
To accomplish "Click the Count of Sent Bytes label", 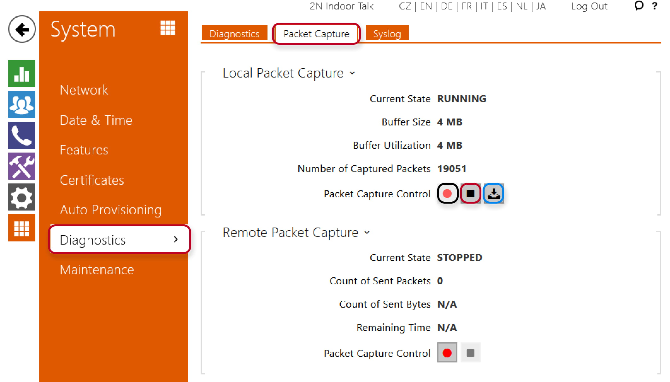I will (x=385, y=304).
